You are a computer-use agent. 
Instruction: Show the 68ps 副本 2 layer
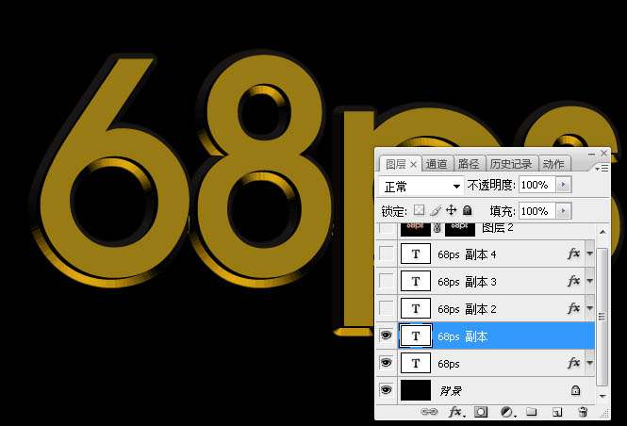(x=386, y=307)
